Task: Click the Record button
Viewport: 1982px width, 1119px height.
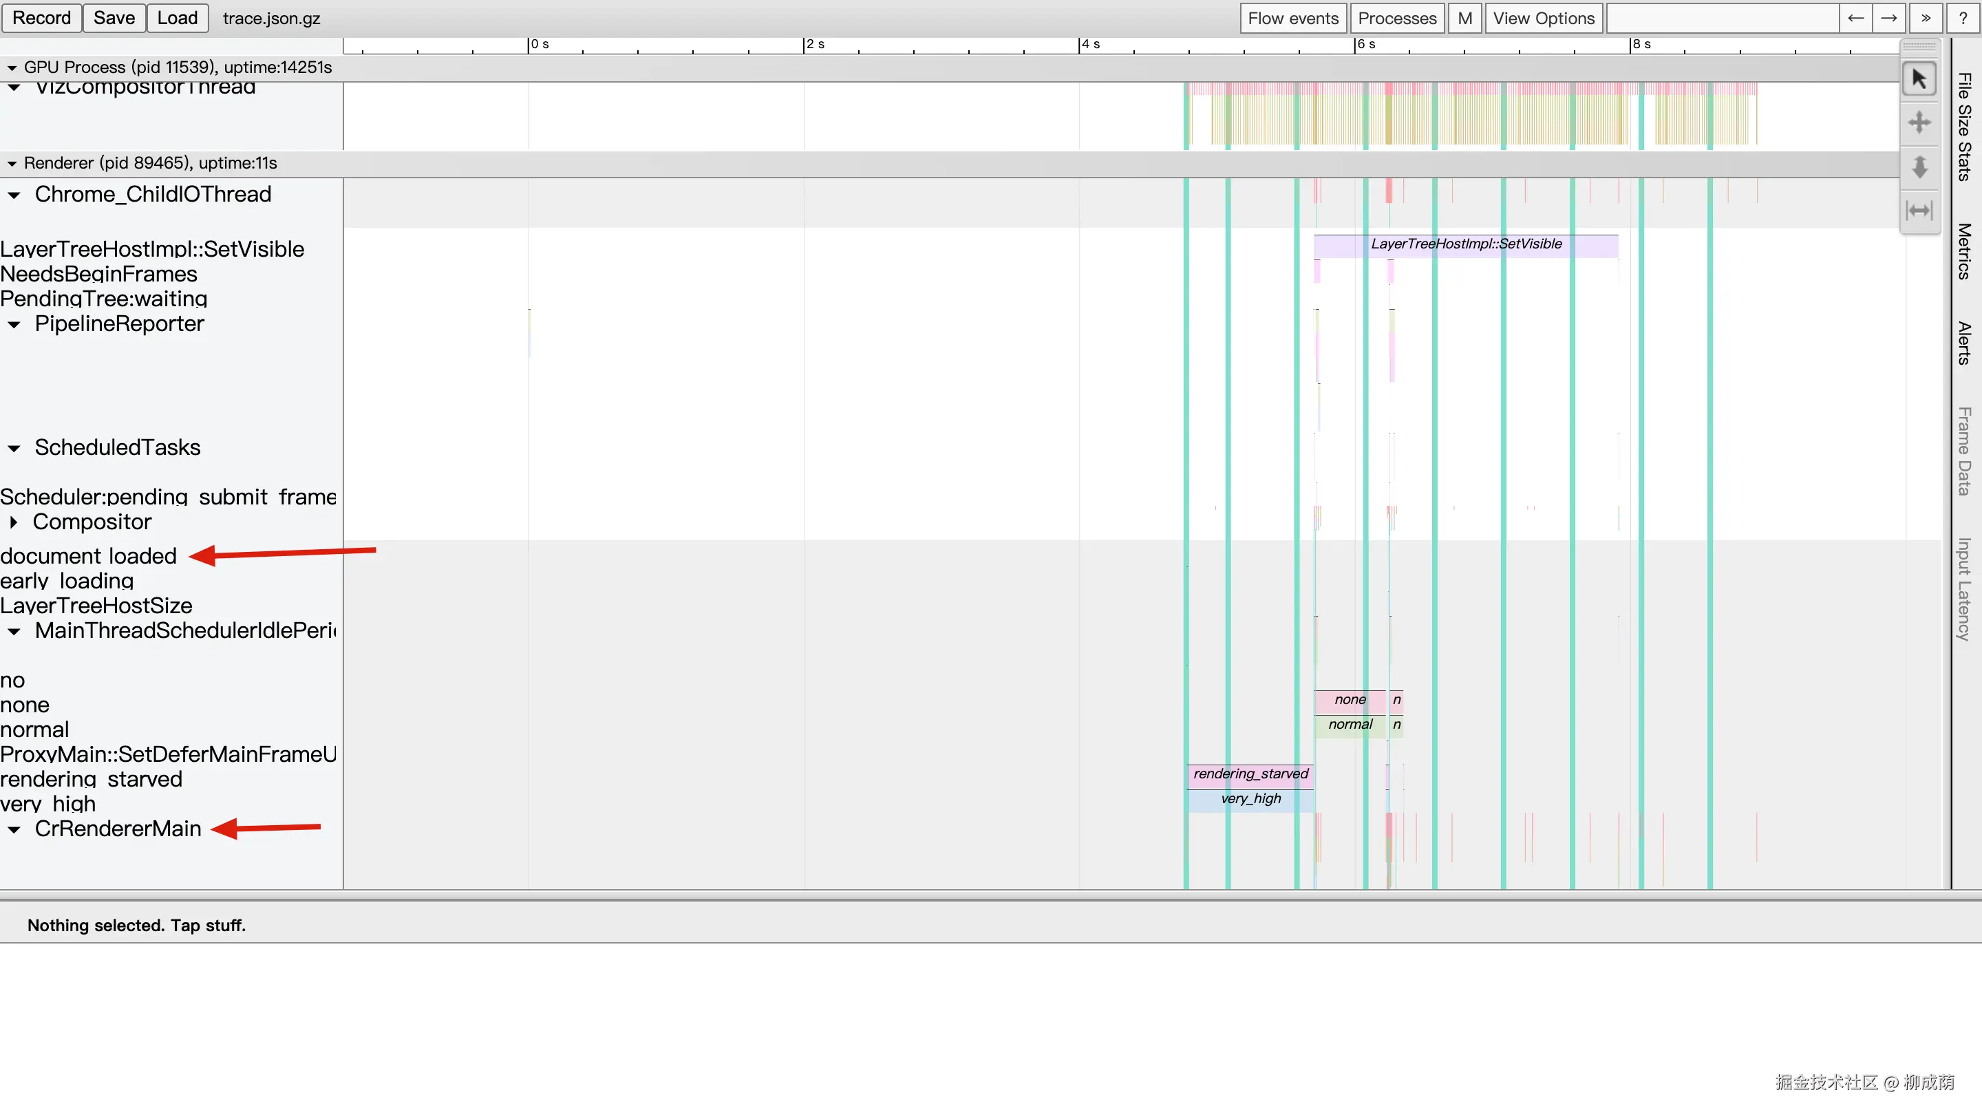Action: (41, 18)
